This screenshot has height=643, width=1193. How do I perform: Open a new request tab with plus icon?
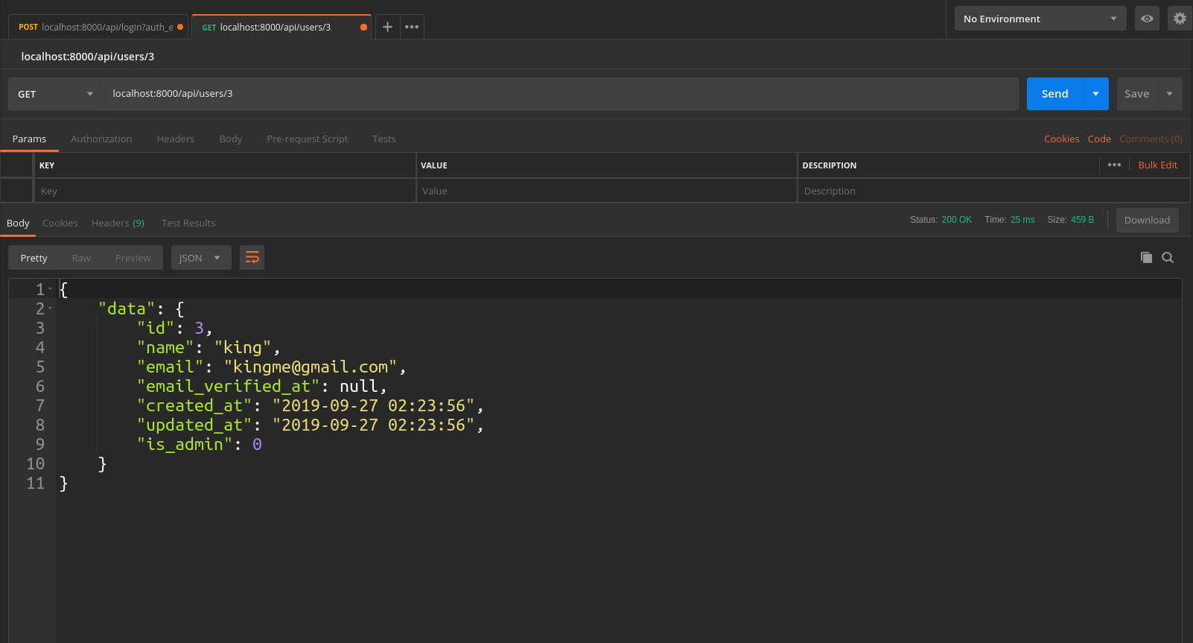387,27
